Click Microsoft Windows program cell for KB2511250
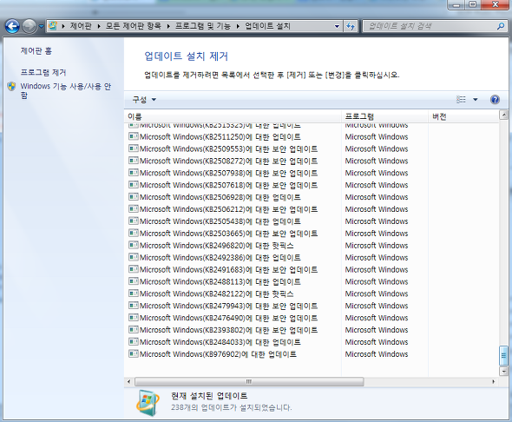The image size is (512, 422). click(x=377, y=137)
